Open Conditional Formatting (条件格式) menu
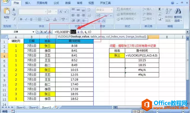Viewport: 190px width, 113px height. tap(125, 9)
